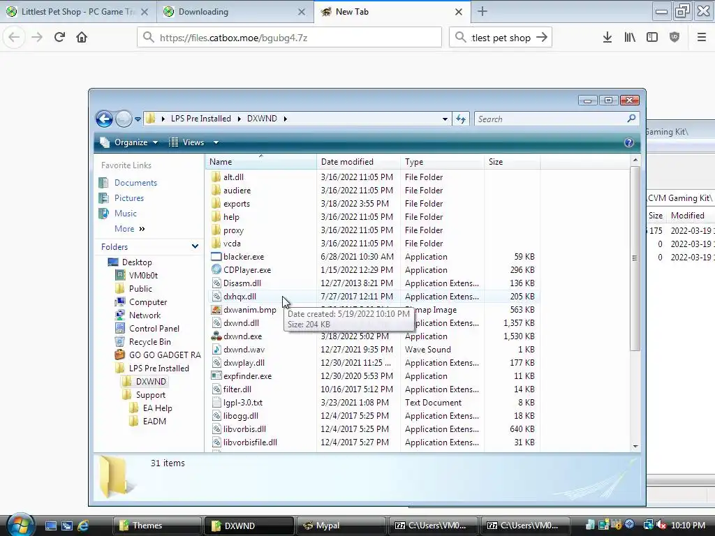Reload the page in the browser
715x536 pixels.
pos(59,37)
